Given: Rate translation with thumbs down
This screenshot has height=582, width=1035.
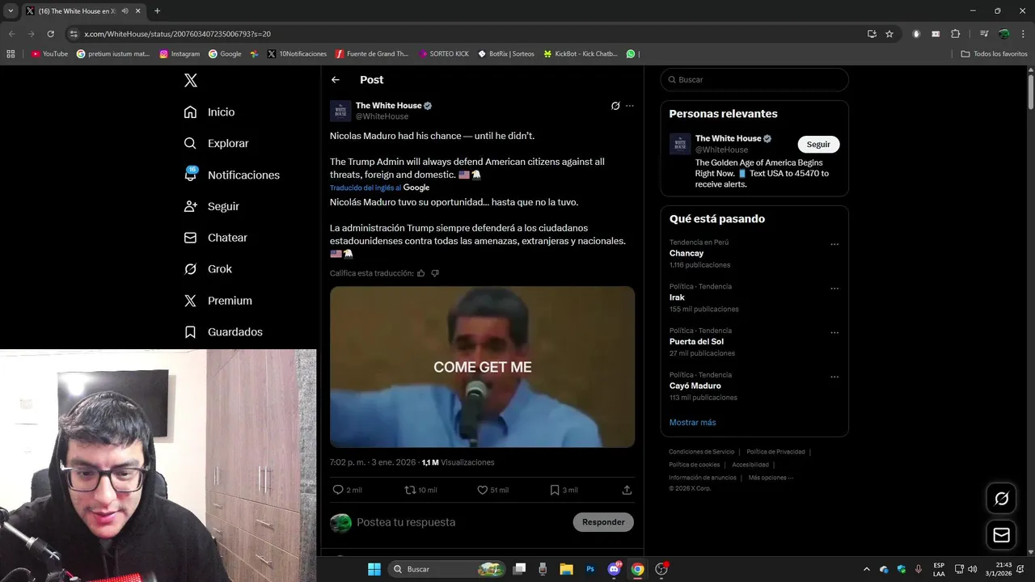Looking at the screenshot, I should click(x=435, y=273).
